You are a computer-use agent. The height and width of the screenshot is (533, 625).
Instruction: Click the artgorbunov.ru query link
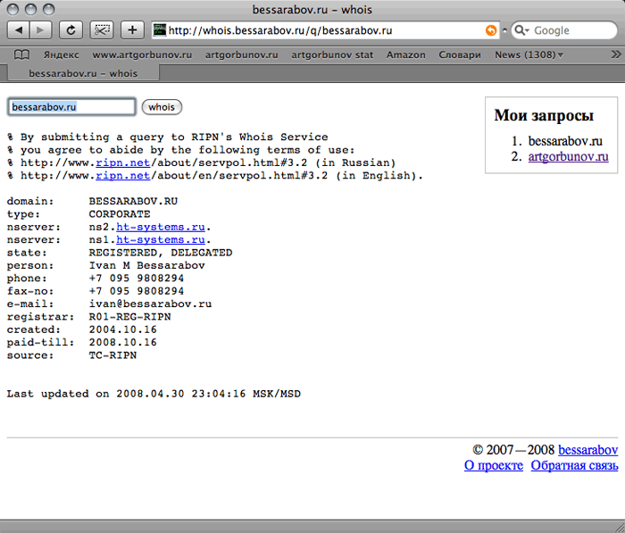pos(568,157)
